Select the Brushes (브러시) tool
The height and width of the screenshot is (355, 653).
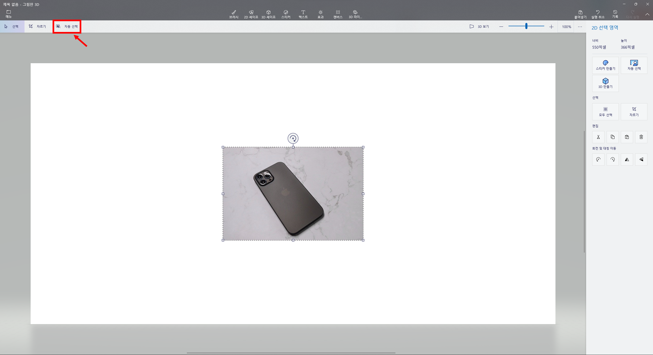(233, 14)
